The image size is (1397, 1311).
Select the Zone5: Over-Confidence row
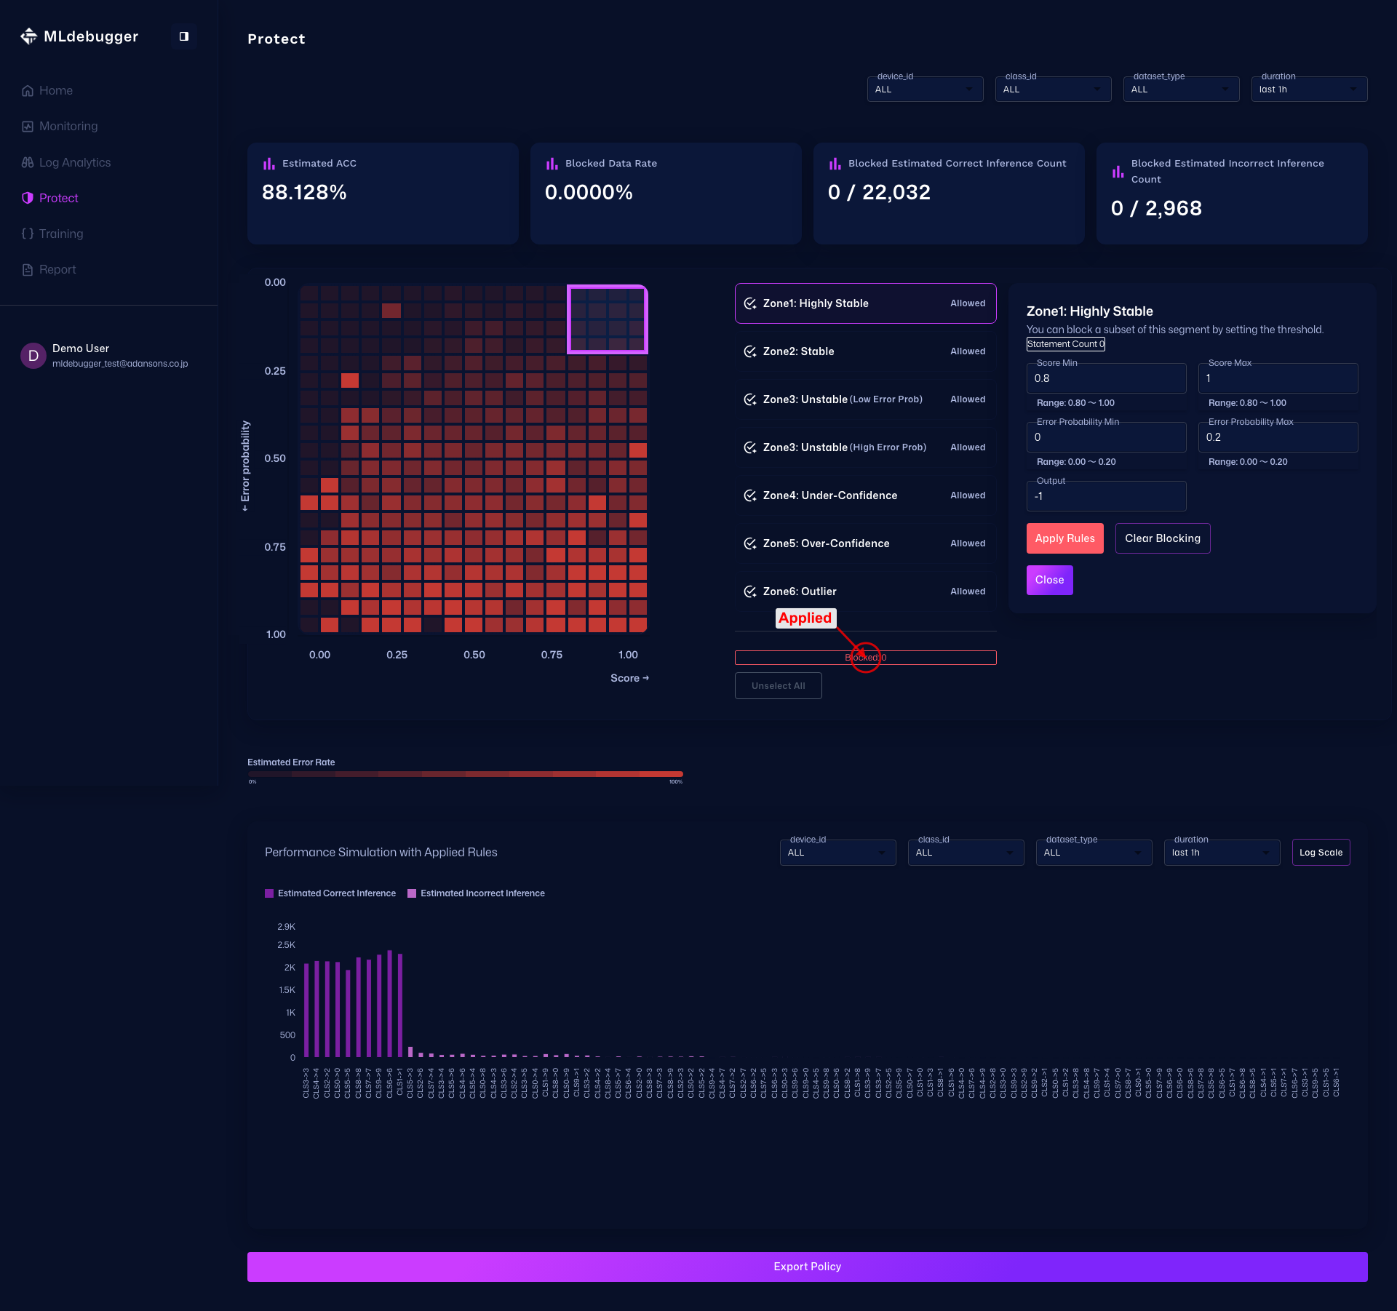click(x=865, y=543)
